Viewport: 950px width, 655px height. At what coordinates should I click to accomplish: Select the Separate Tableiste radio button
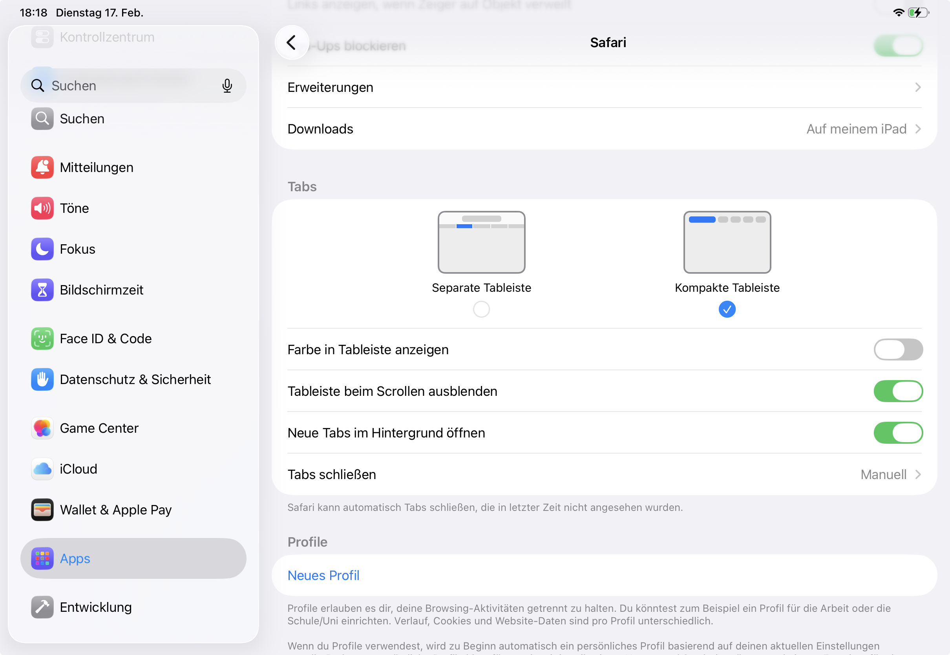481,309
